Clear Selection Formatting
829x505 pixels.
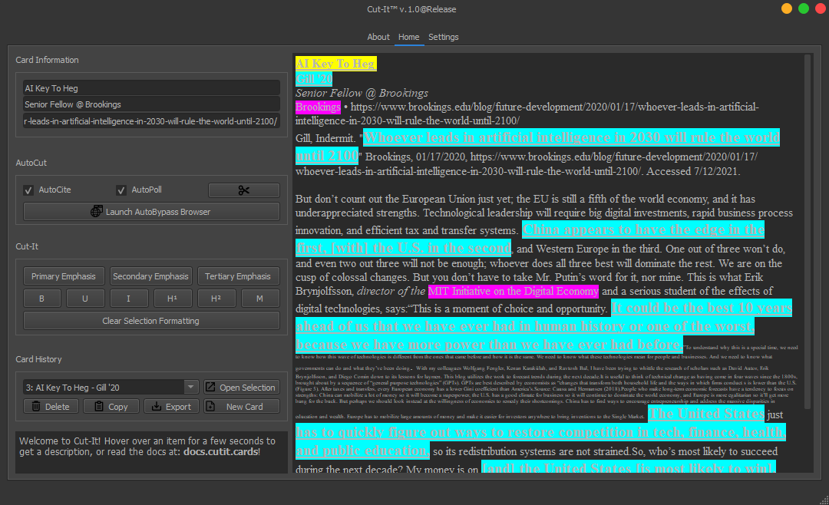[151, 321]
